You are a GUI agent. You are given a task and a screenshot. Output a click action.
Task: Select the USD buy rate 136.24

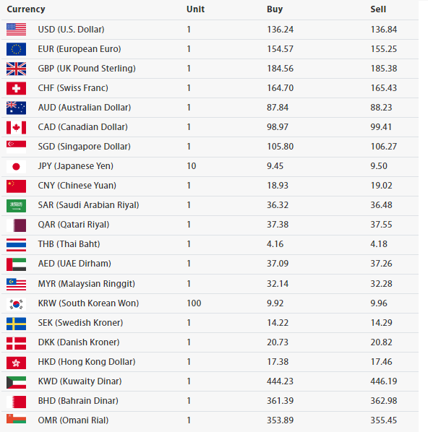(281, 30)
